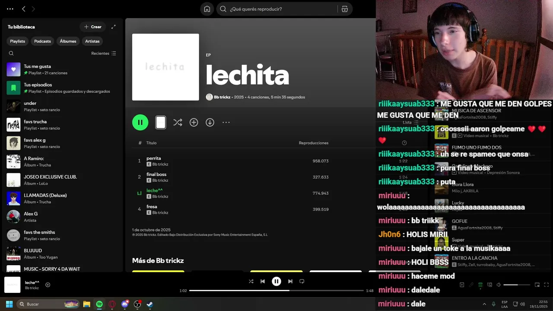Toggle shuffle in the player bar
Screen dimensions: 553x311
click(x=251, y=281)
